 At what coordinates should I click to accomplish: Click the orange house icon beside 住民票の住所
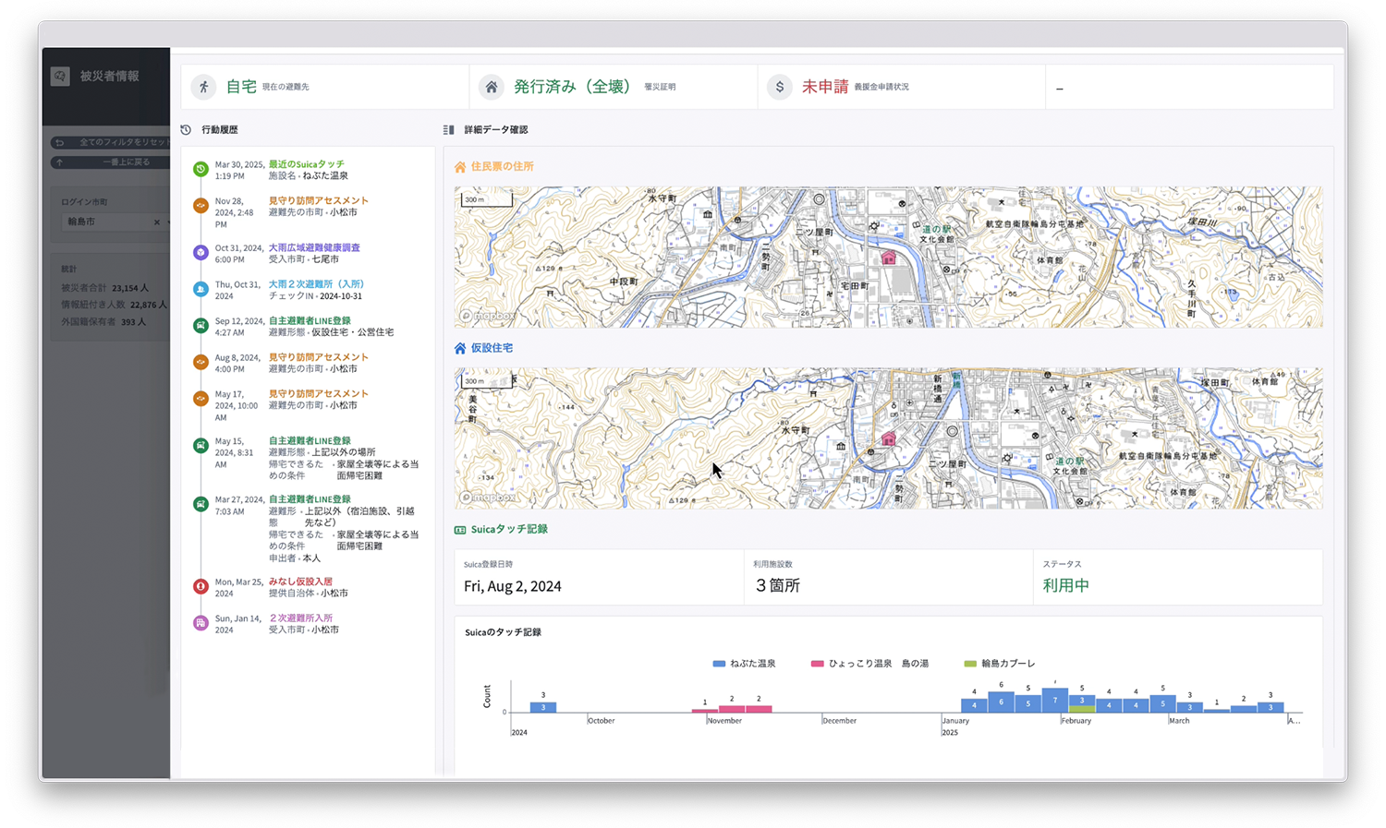tap(460, 167)
